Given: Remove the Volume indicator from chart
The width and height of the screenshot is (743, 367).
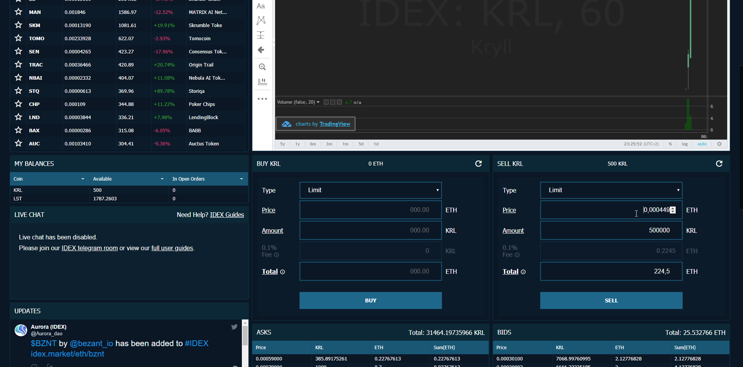Looking at the screenshot, I should pos(339,102).
